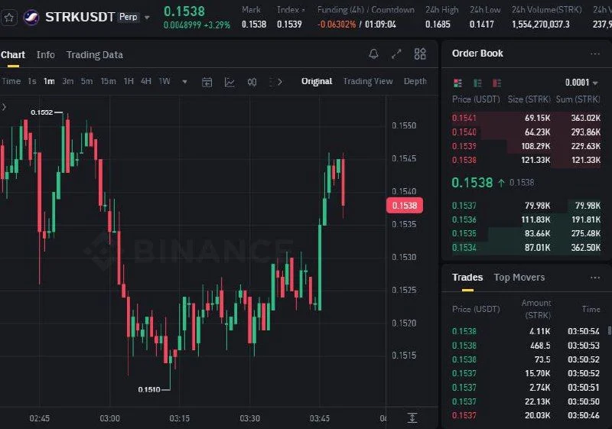Click the 0.1536 bid price row
Image resolution: width=612 pixels, height=429 pixels.
pos(526,219)
